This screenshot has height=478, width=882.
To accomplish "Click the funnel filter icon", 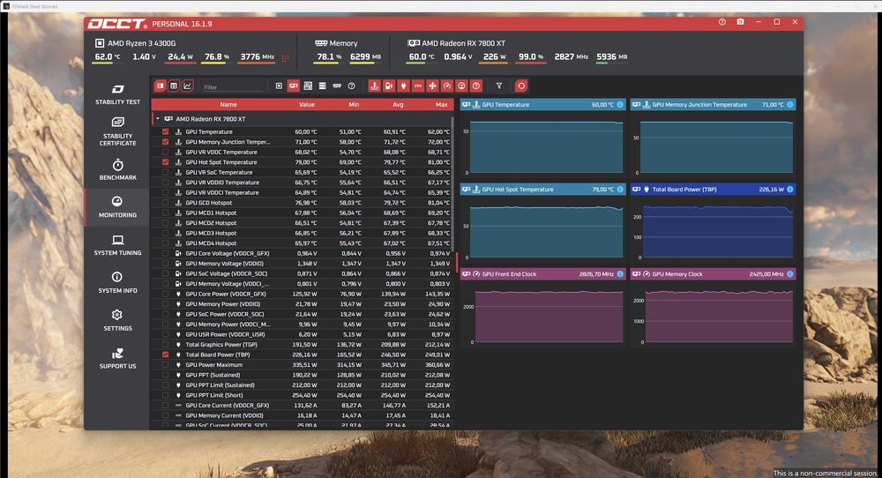I will [x=499, y=86].
